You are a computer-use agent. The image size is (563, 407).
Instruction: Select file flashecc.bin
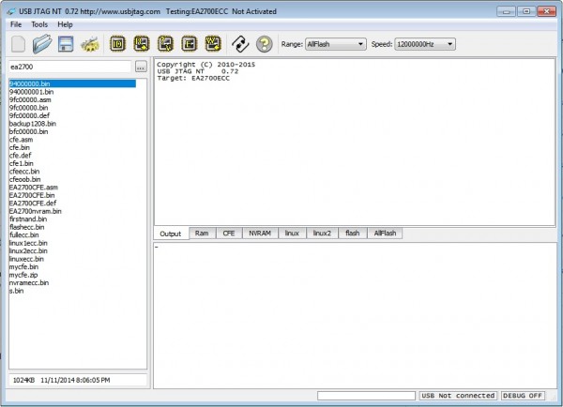27,227
